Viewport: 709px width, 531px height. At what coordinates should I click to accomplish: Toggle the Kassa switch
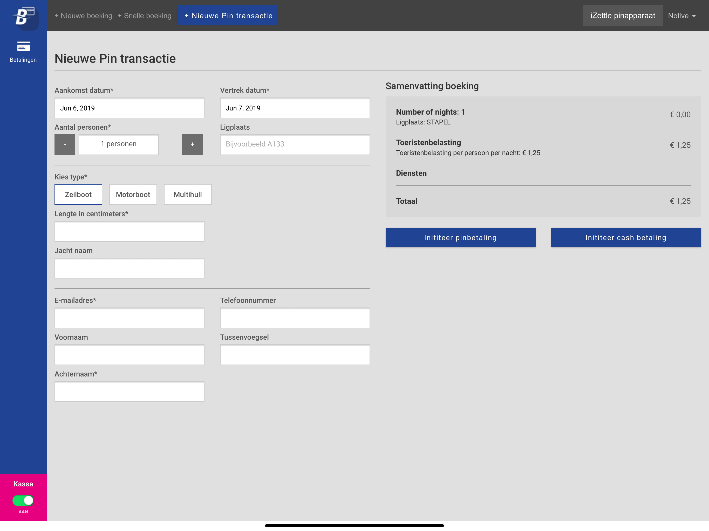click(x=23, y=500)
